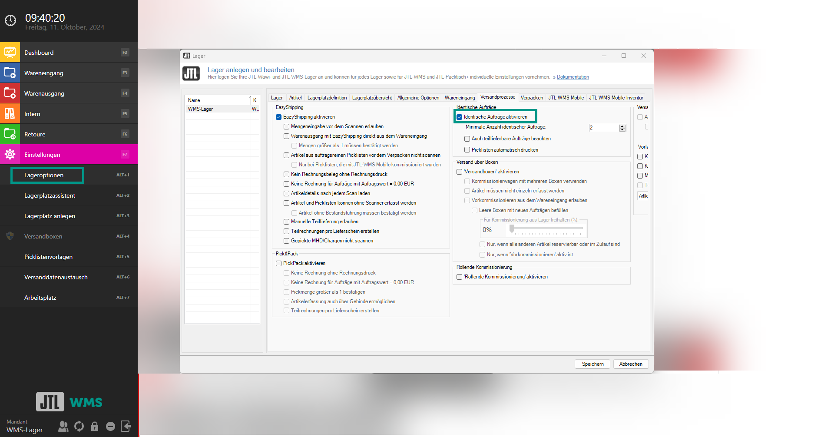The height and width of the screenshot is (437, 834).
Task: Select the Retoure sidebar icon
Action: click(x=10, y=134)
